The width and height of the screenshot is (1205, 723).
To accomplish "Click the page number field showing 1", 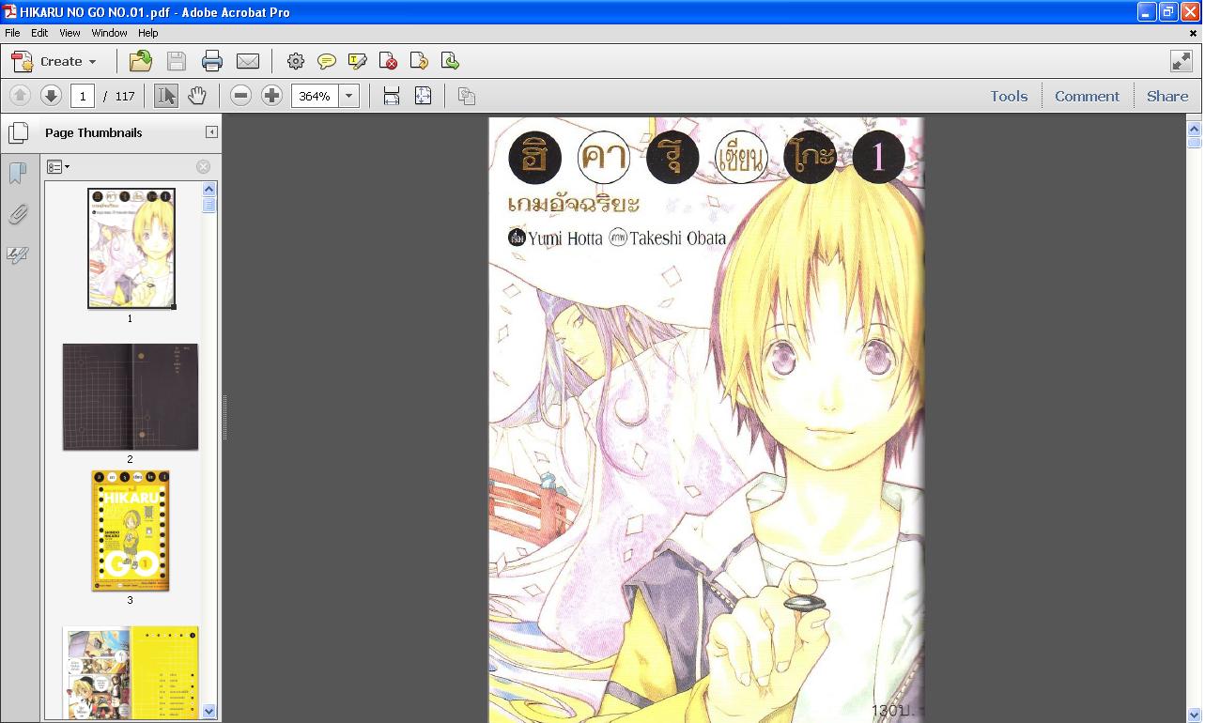I will click(83, 96).
